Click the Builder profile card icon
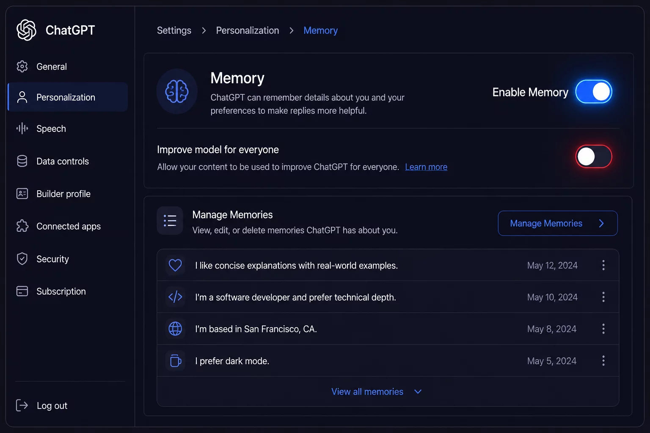Screen dimensions: 650x433 pos(22,194)
